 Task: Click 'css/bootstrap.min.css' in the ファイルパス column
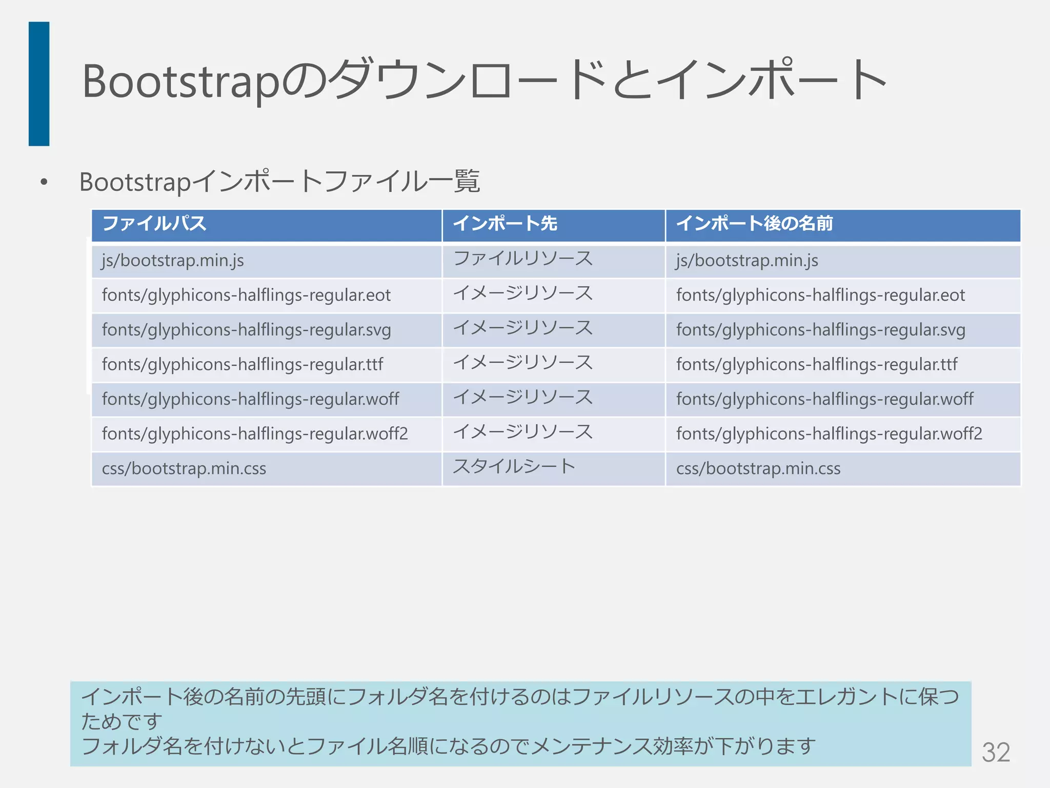pos(184,468)
